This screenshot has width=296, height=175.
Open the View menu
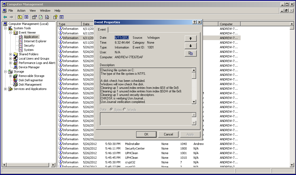tap(33, 11)
